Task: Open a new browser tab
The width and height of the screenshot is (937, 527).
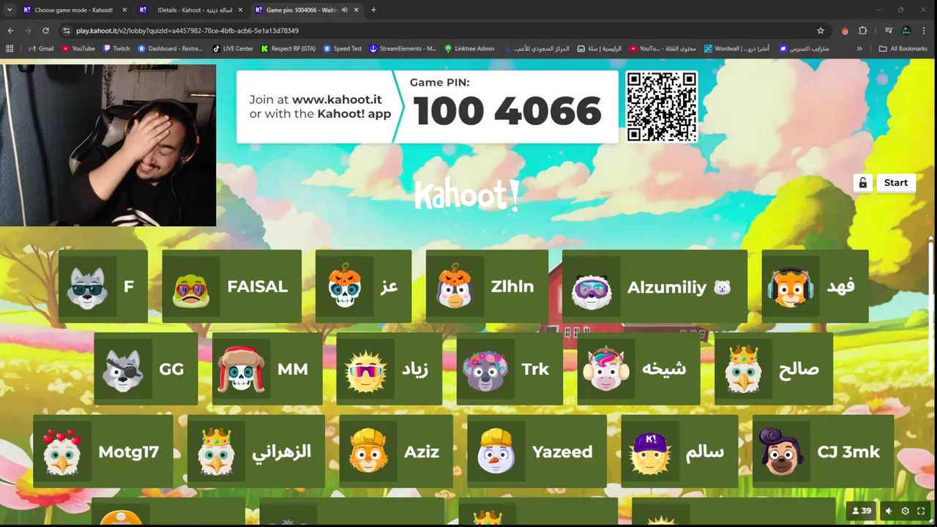Action: pyautogui.click(x=373, y=10)
